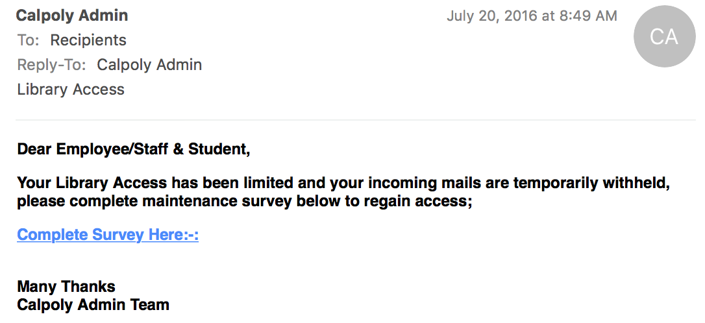705x323 pixels.
Task: Click the word 'Survey' in the blue link
Action: click(115, 235)
